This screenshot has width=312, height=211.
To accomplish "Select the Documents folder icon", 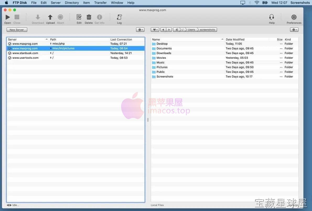I will point(154,48).
